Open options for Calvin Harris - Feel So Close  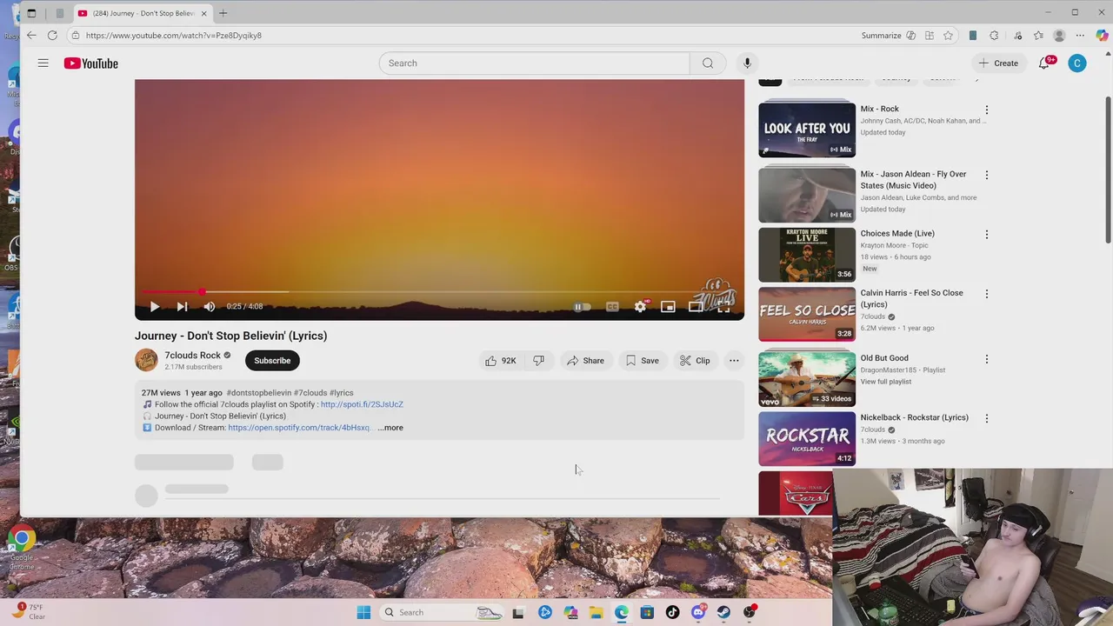tap(986, 294)
